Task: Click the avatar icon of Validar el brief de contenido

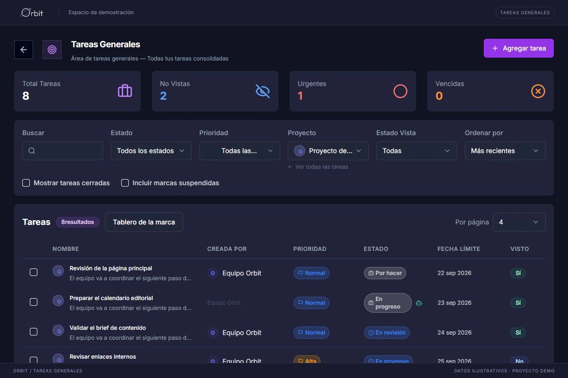Action: tap(58, 330)
